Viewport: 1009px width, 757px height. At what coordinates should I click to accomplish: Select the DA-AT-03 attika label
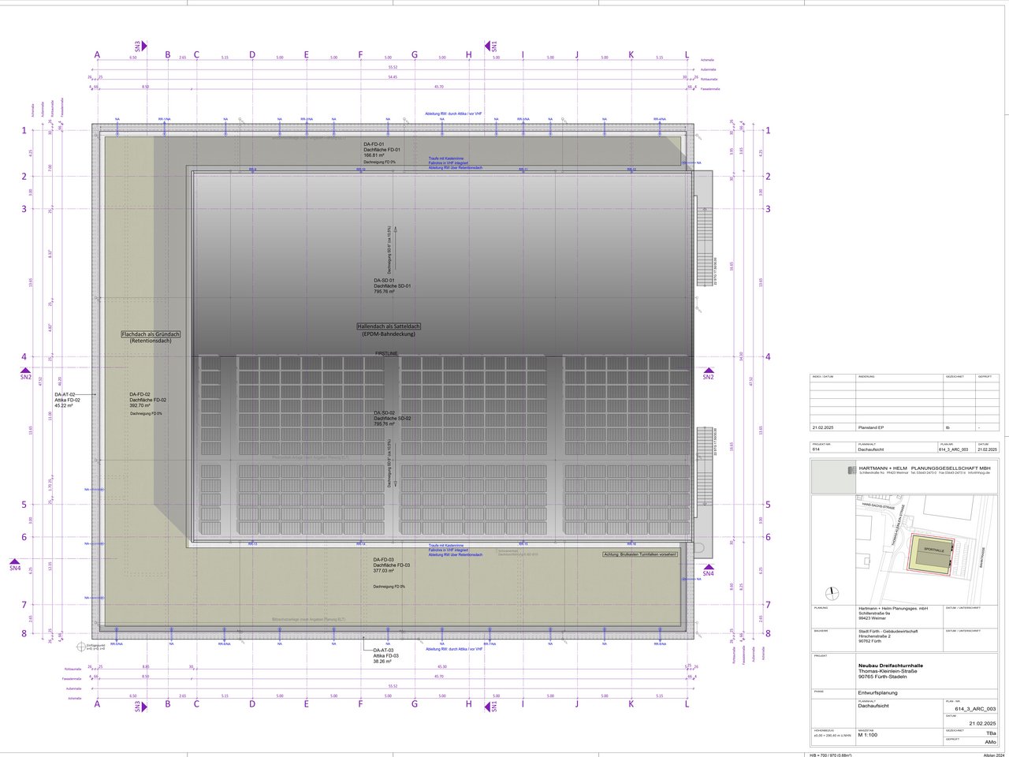tap(385, 650)
